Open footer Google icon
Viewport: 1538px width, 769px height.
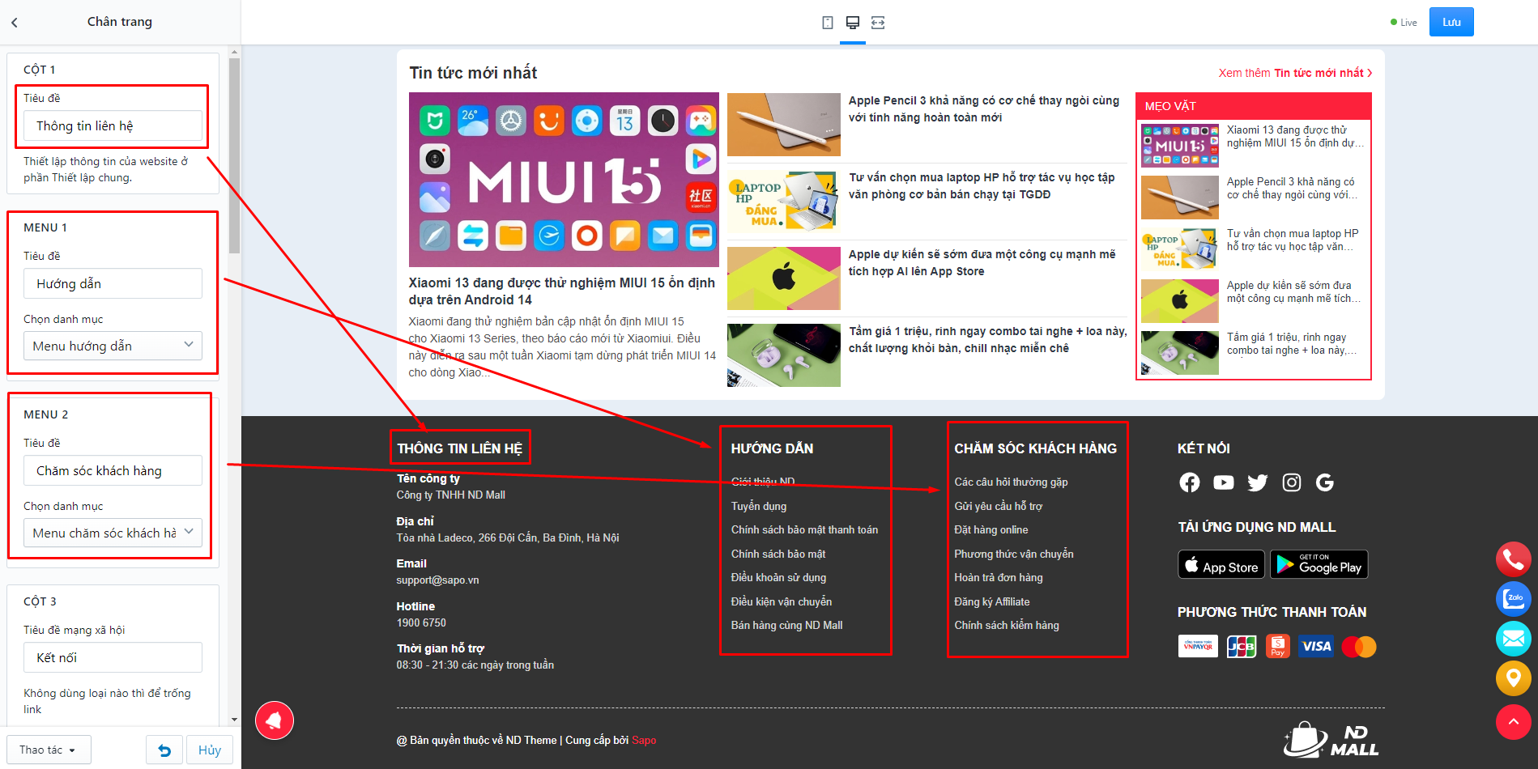tap(1325, 482)
